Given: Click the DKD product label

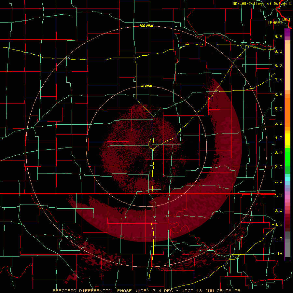Looking at the screenshot, I should click(286, 19).
